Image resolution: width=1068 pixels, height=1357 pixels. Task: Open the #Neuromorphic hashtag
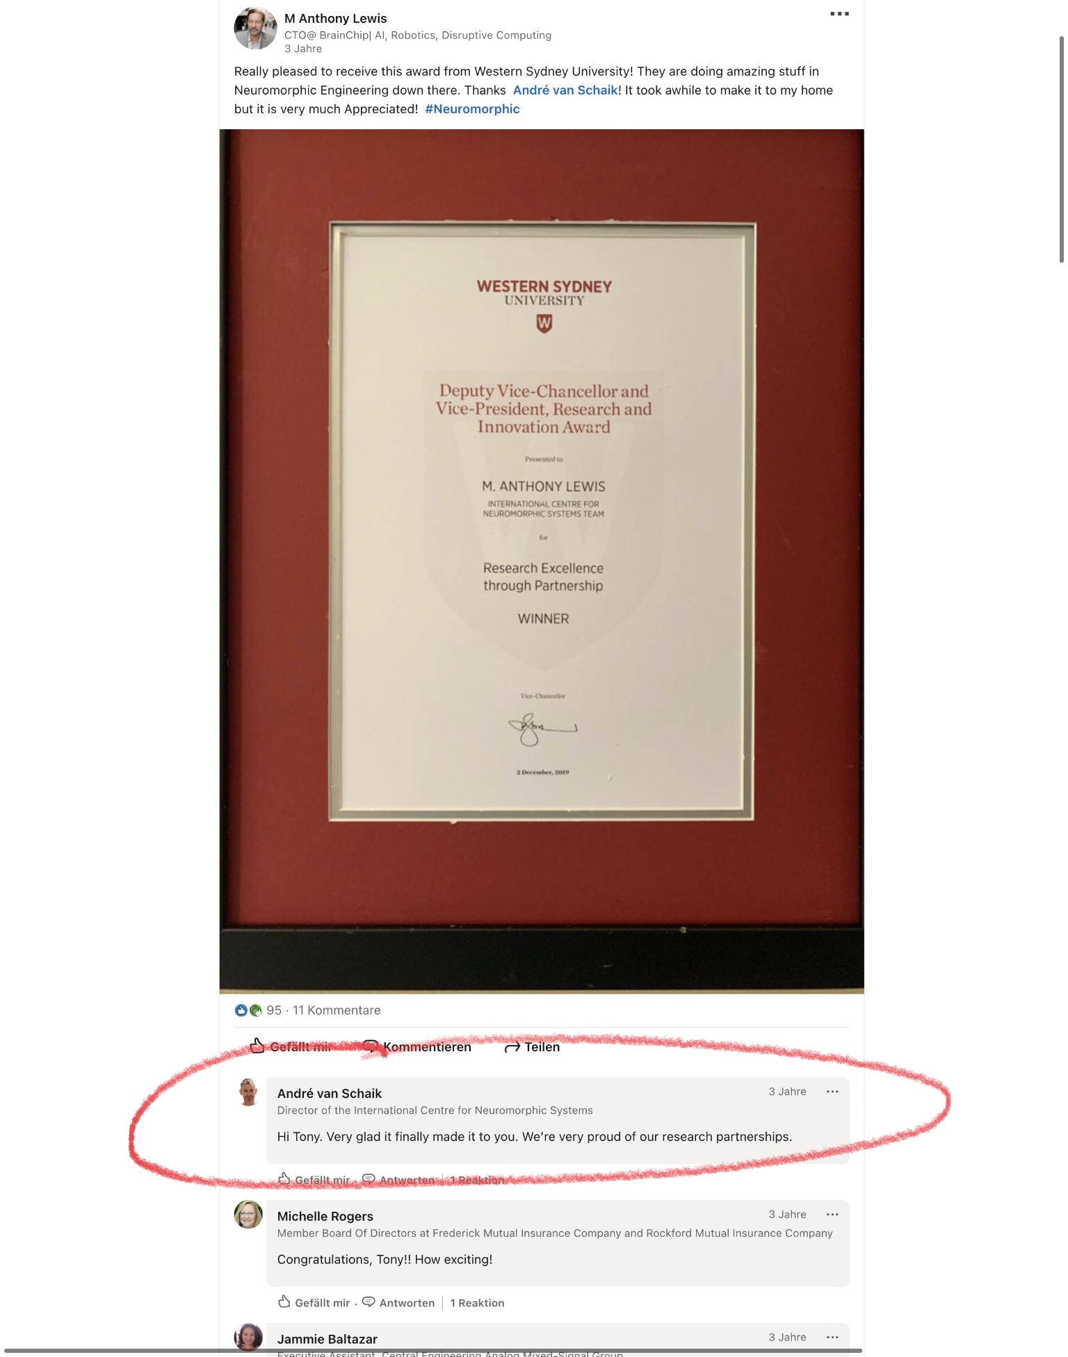coord(472,109)
